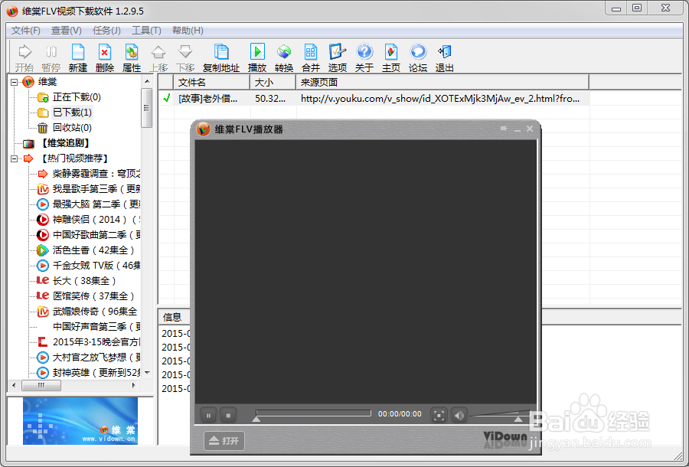
Task: Open 中国好歌曲第二季 recommended item
Action: tap(89, 235)
